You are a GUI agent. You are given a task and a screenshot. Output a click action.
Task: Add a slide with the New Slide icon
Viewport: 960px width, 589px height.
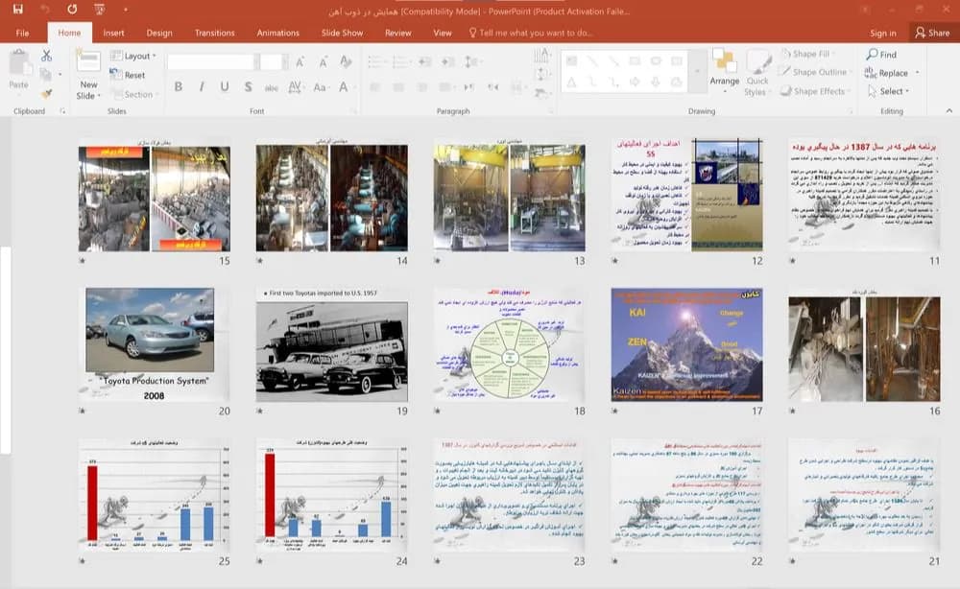(x=88, y=62)
